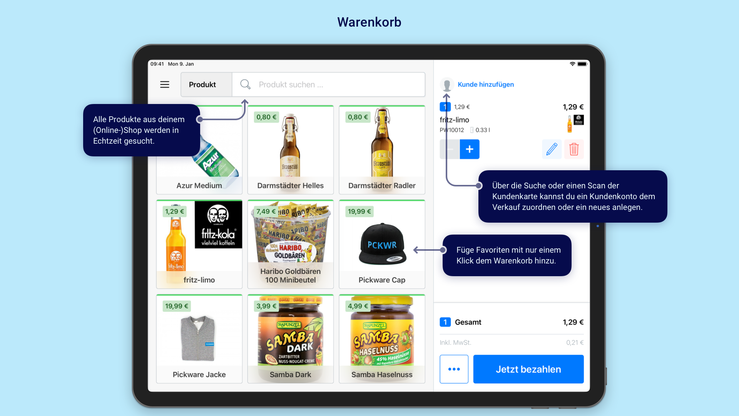Click the fritz-limo cart item thumbnail

[x=575, y=123]
